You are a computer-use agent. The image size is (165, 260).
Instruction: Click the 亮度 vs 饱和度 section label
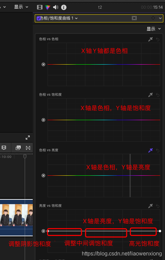[50, 205]
